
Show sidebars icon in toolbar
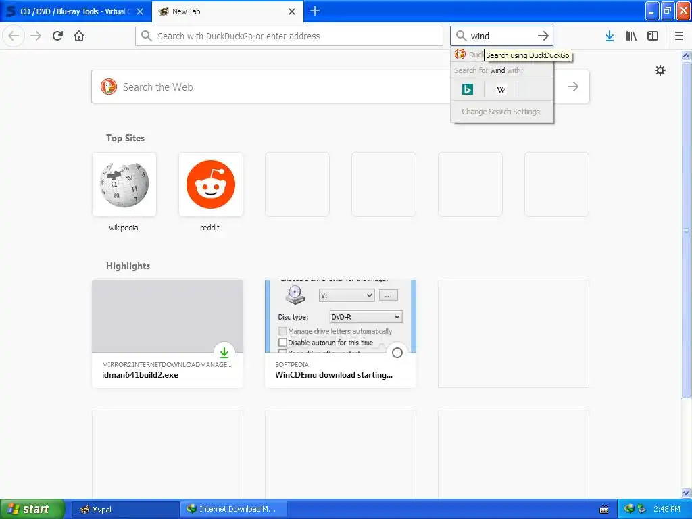[653, 36]
